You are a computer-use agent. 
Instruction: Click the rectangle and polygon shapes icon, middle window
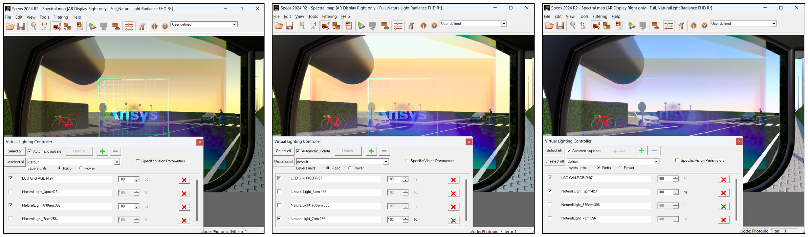point(385,26)
